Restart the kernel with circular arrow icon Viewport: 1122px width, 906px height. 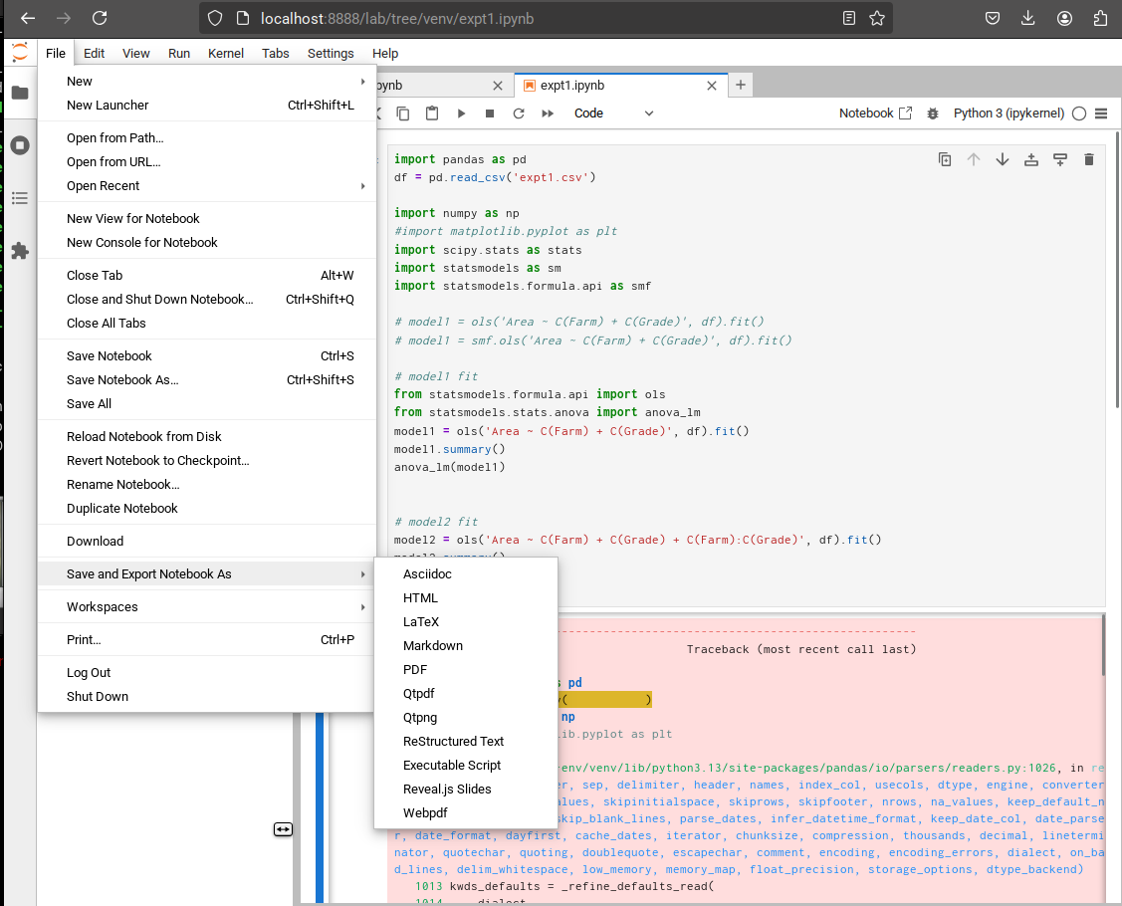coord(519,113)
